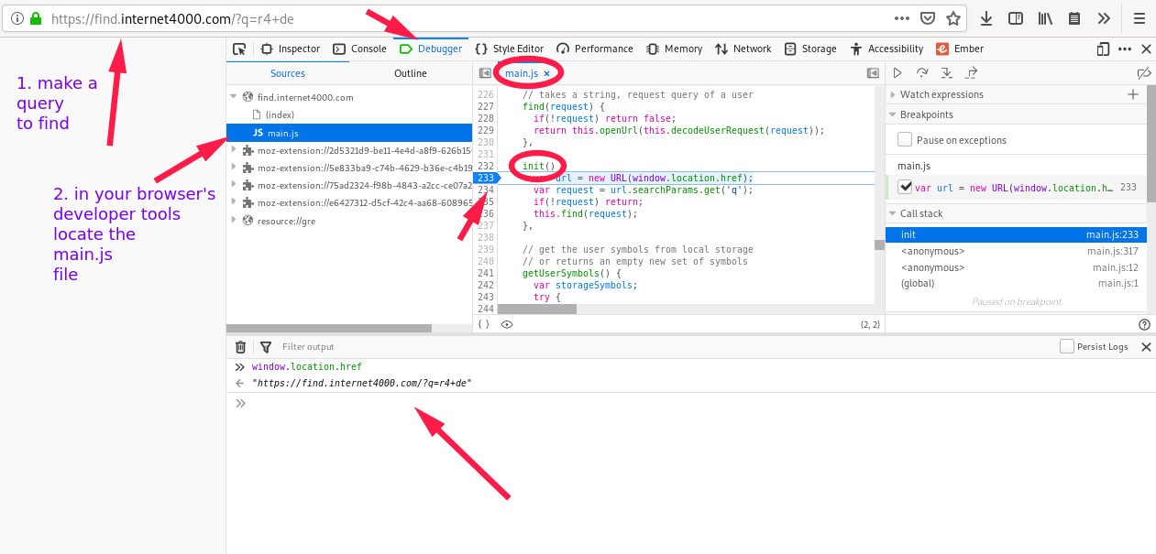Open page actions three-dot menu in URL bar
This screenshot has width=1156, height=554.
click(903, 18)
